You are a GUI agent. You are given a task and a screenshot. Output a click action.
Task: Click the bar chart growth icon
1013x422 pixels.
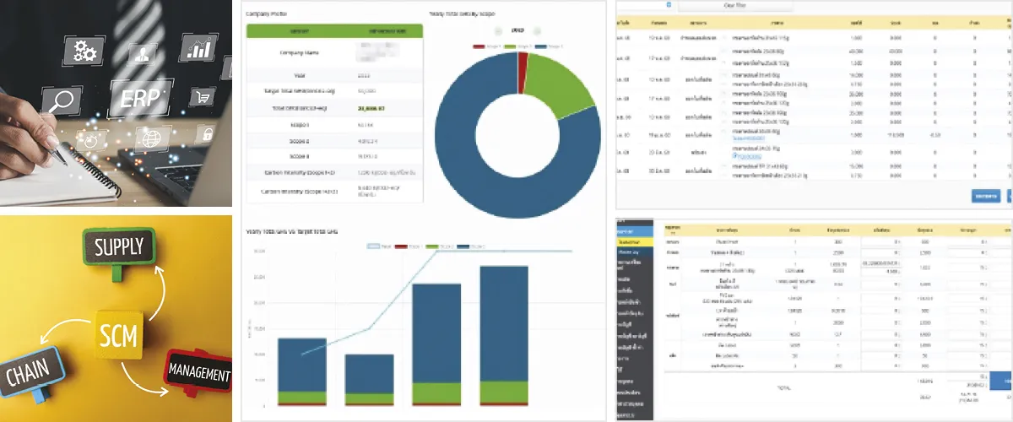coord(199,48)
